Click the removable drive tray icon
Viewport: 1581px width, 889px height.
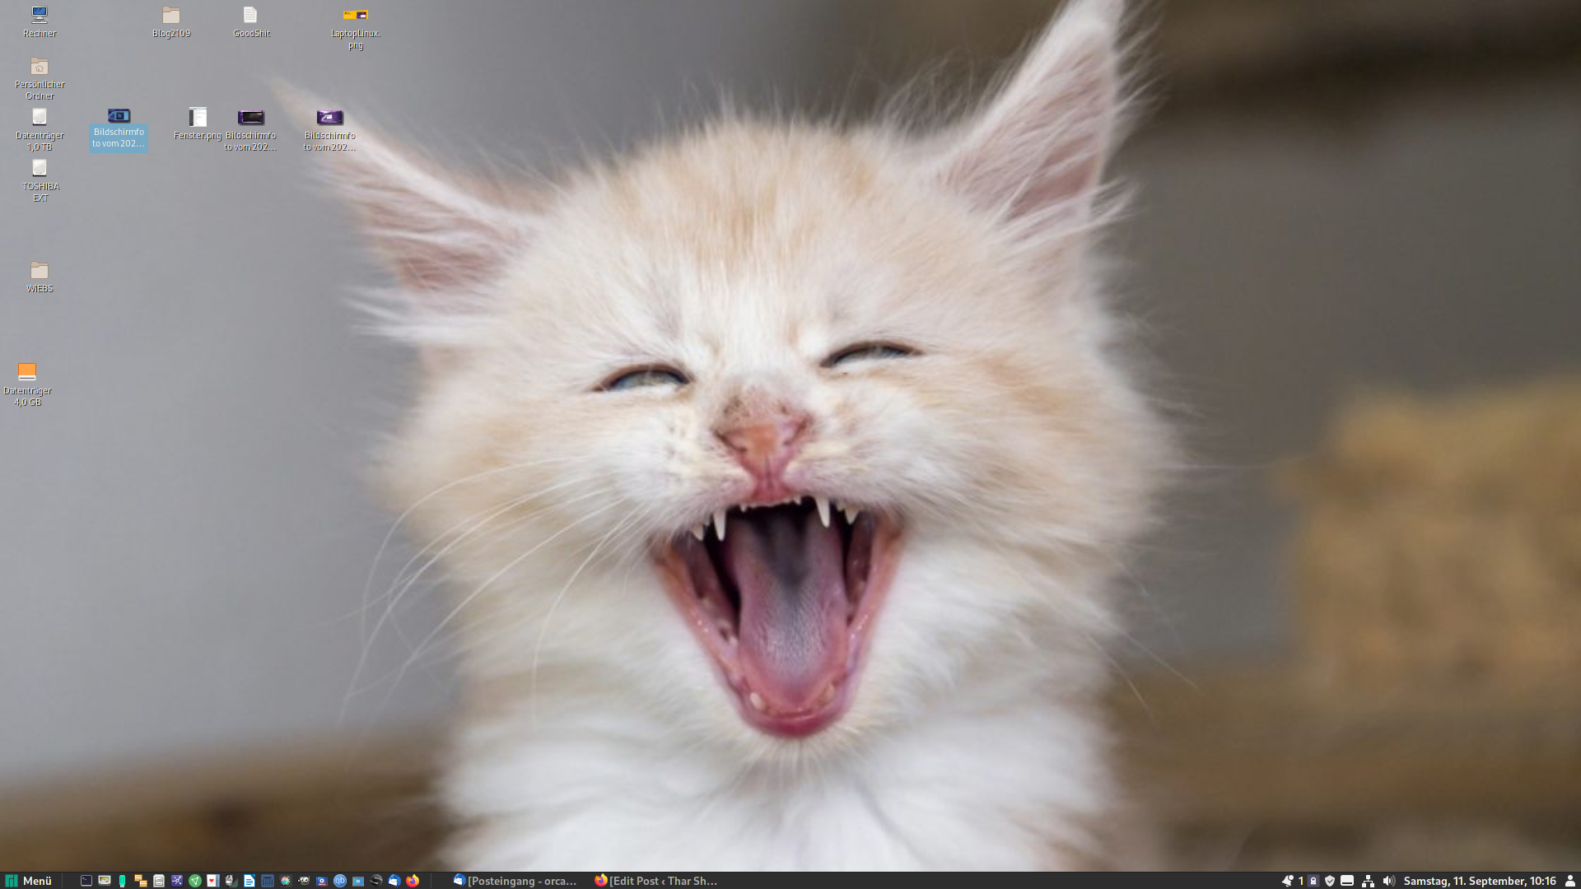[1347, 881]
